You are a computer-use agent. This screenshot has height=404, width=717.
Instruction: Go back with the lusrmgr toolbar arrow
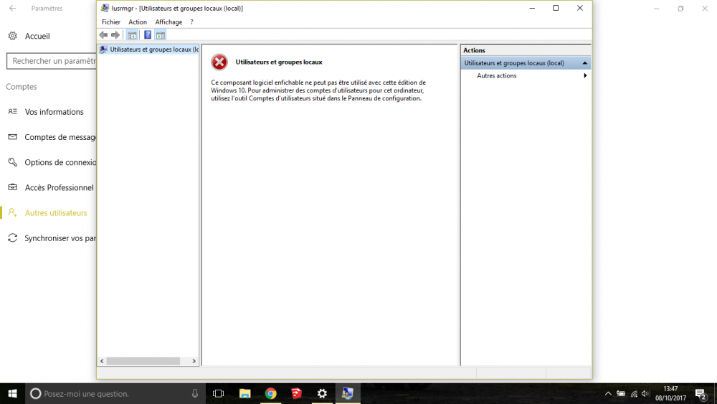pyautogui.click(x=104, y=34)
